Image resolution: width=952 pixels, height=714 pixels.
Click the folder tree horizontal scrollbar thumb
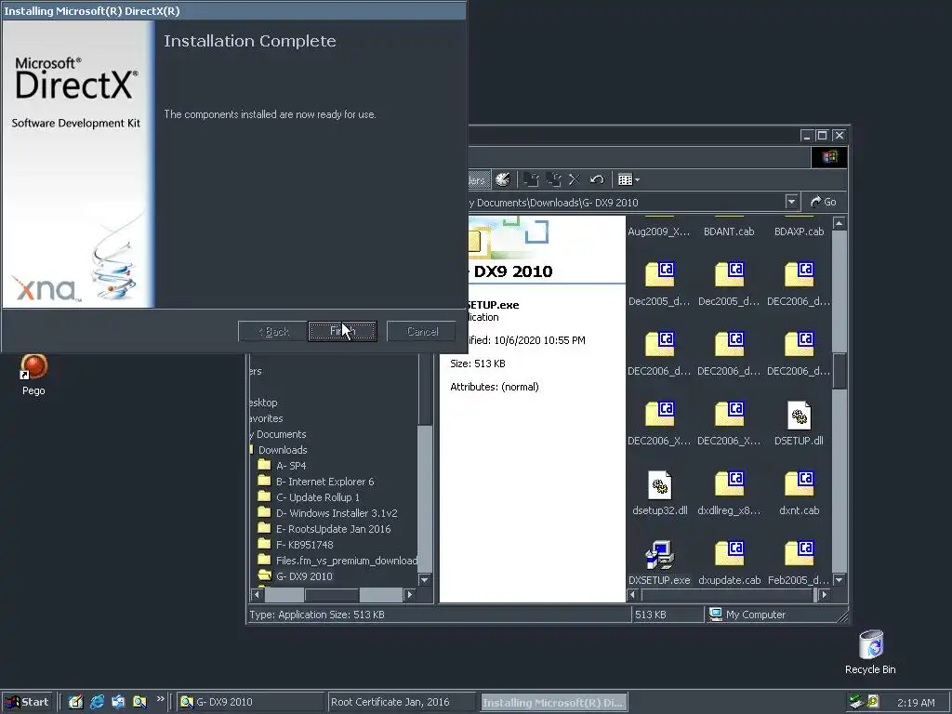[332, 594]
